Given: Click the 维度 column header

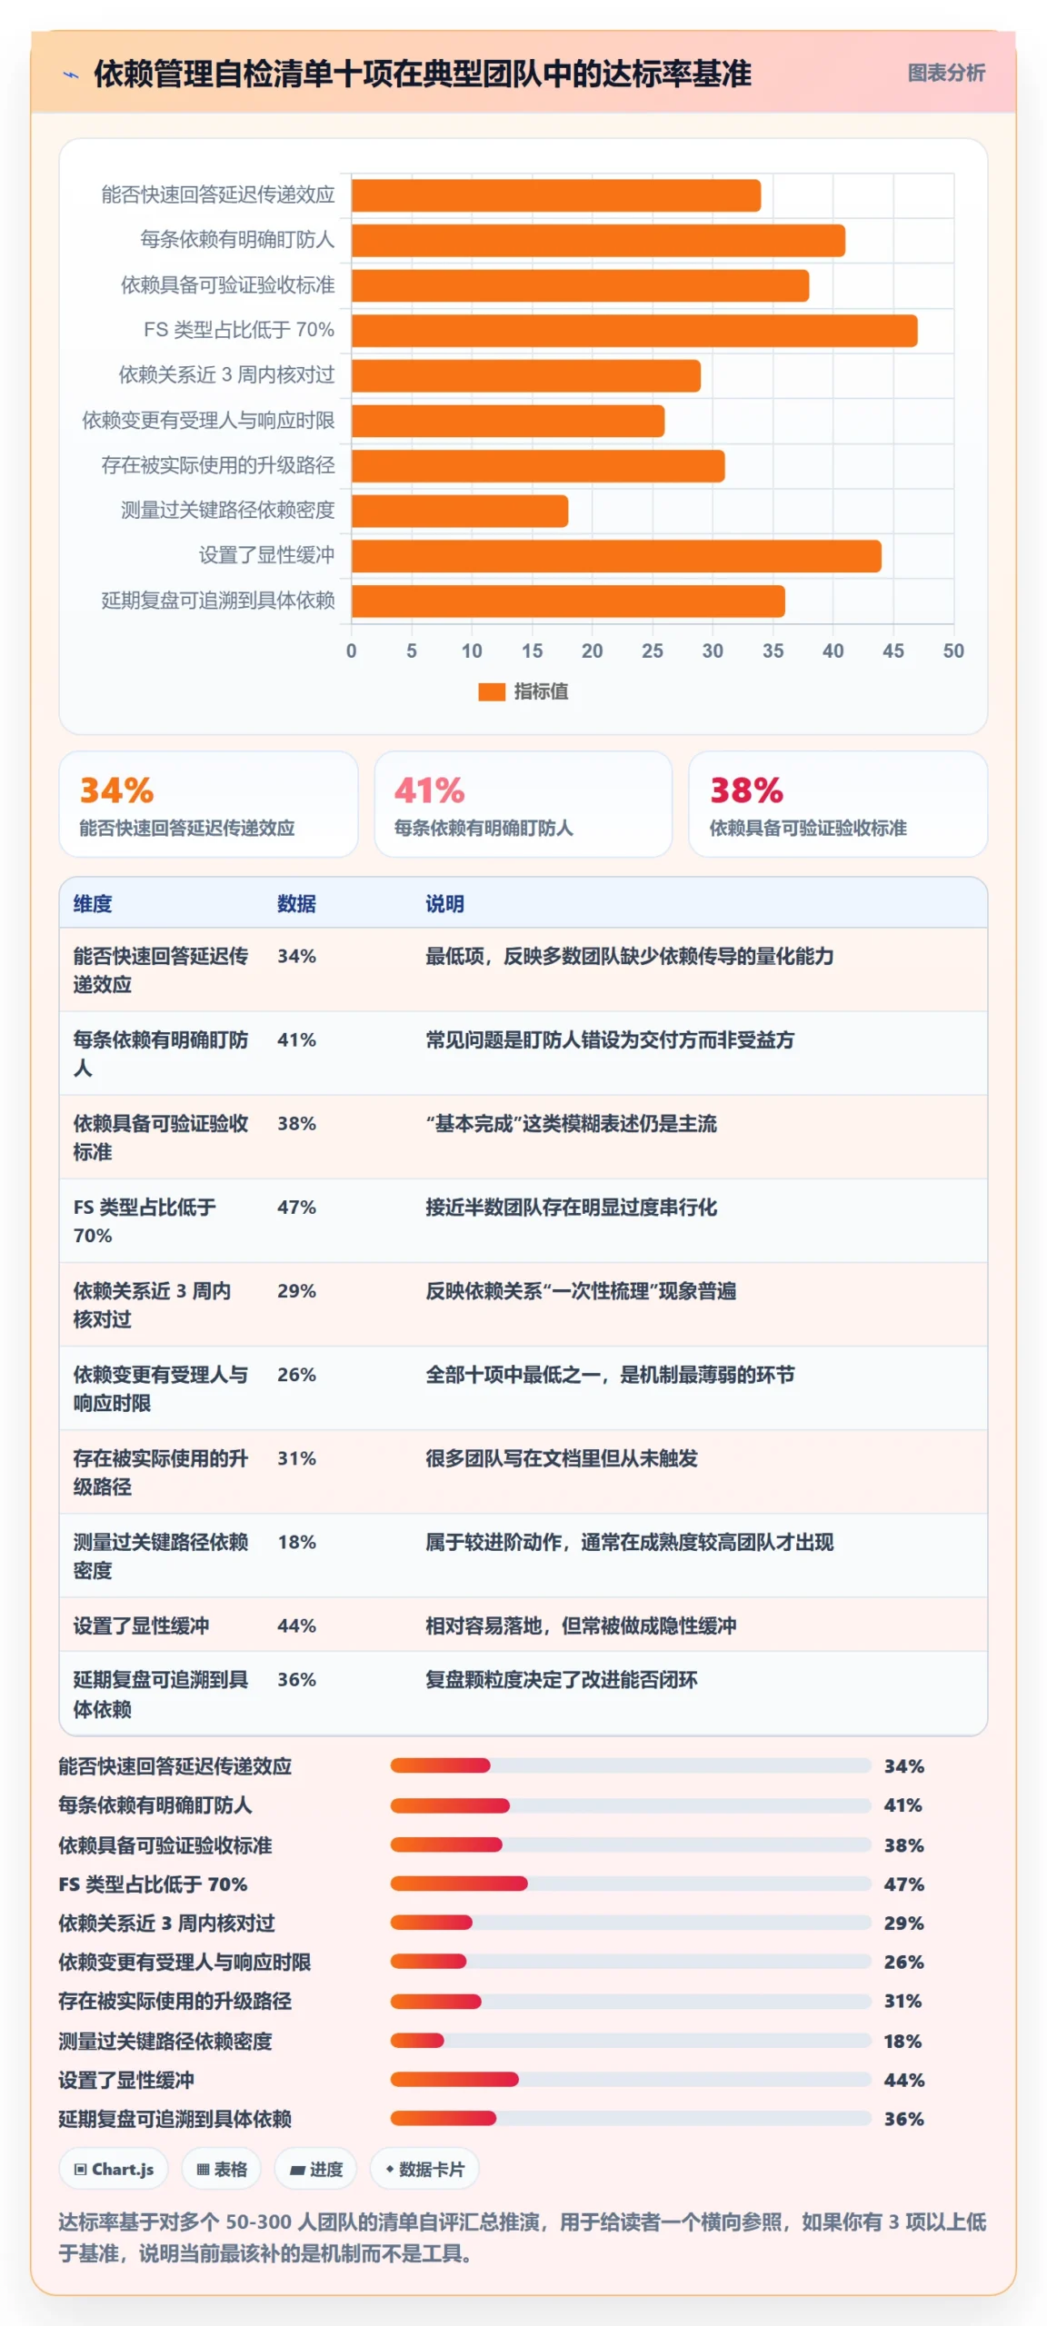Looking at the screenshot, I should [x=93, y=903].
